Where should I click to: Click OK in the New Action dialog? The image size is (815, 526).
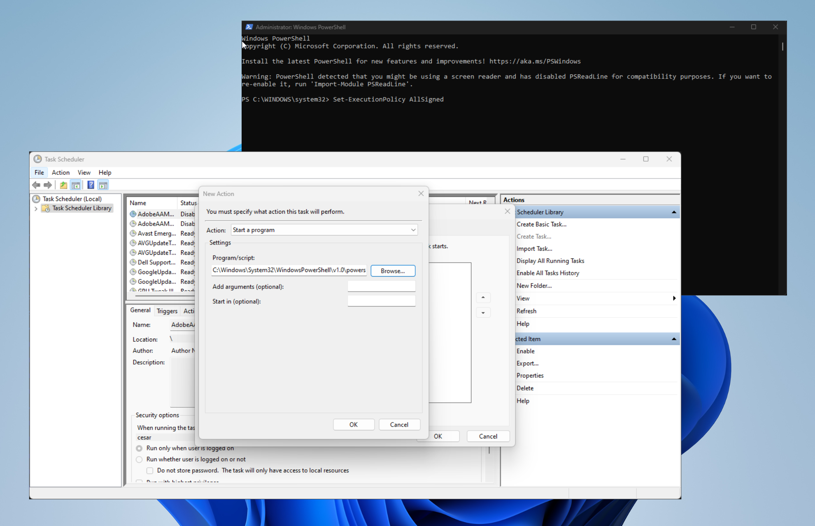(354, 424)
